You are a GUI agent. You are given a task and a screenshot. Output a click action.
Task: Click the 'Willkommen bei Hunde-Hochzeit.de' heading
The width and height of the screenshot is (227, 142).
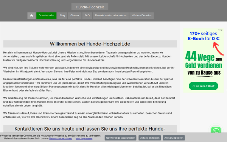point(90,44)
